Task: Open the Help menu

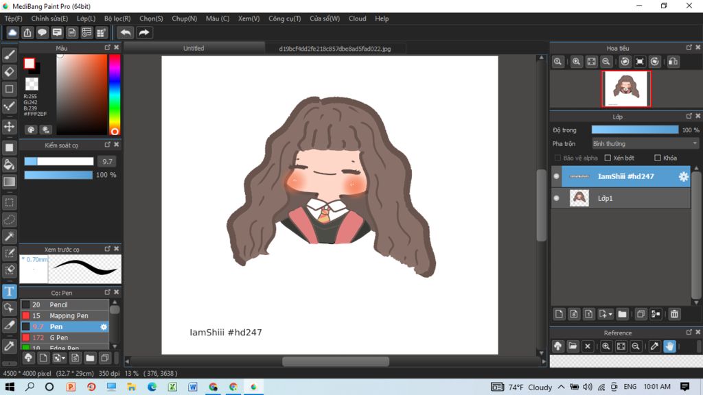Action: (x=382, y=19)
